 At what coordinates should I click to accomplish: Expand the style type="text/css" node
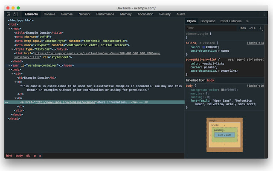(x=12, y=49)
